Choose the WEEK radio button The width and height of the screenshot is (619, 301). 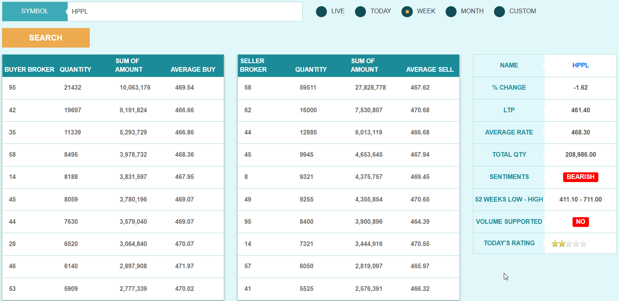407,12
